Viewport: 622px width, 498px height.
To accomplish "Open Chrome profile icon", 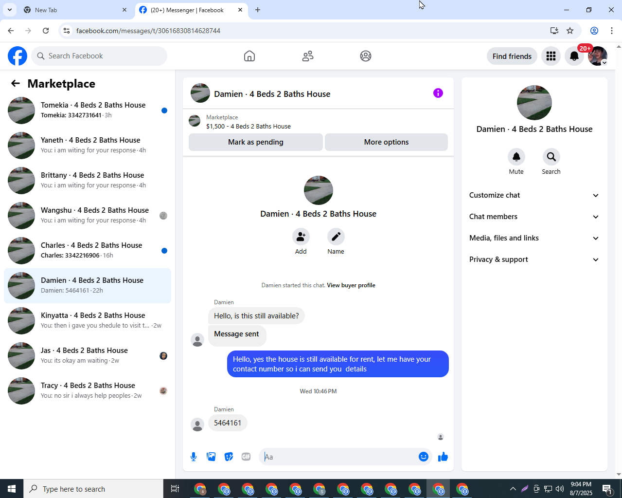I will coord(594,31).
